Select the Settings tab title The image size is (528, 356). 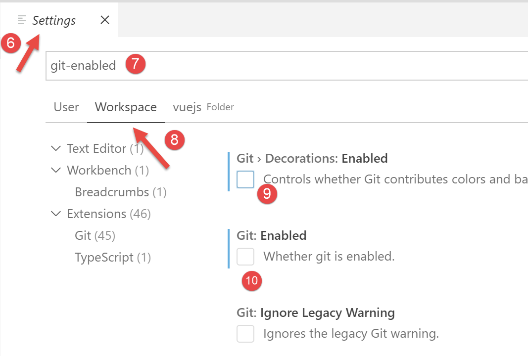pos(54,20)
